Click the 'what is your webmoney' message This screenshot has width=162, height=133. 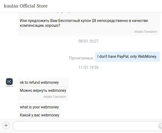coord(39,107)
